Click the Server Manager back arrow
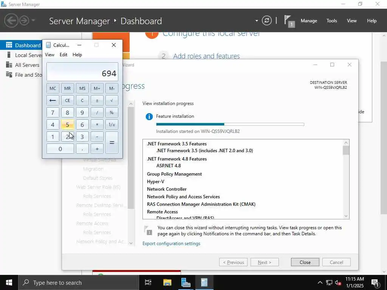Image resolution: width=387 pixels, height=290 pixels. (x=11, y=20)
